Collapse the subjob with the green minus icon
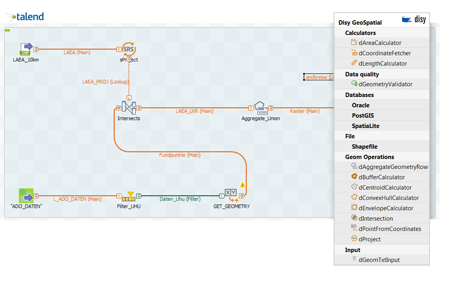Image resolution: width=451 pixels, height=293 pixels. point(8,30)
